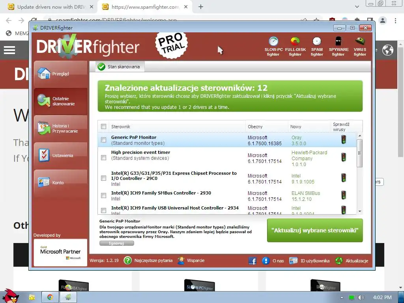Check the High precision event timer checkbox
The height and width of the screenshot is (303, 404).
coord(104,157)
